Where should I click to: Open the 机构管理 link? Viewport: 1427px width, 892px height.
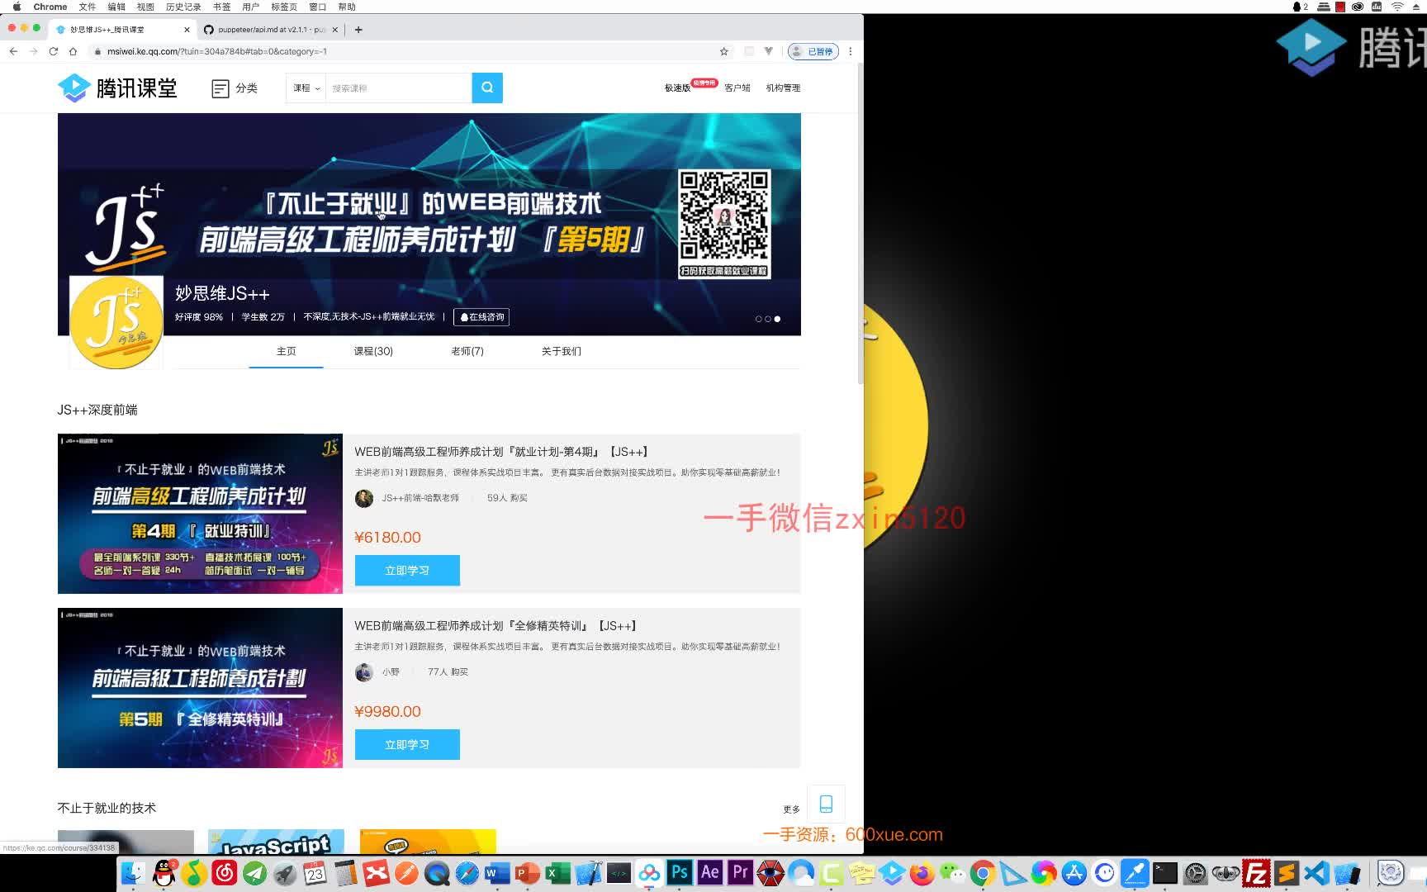[x=783, y=88]
